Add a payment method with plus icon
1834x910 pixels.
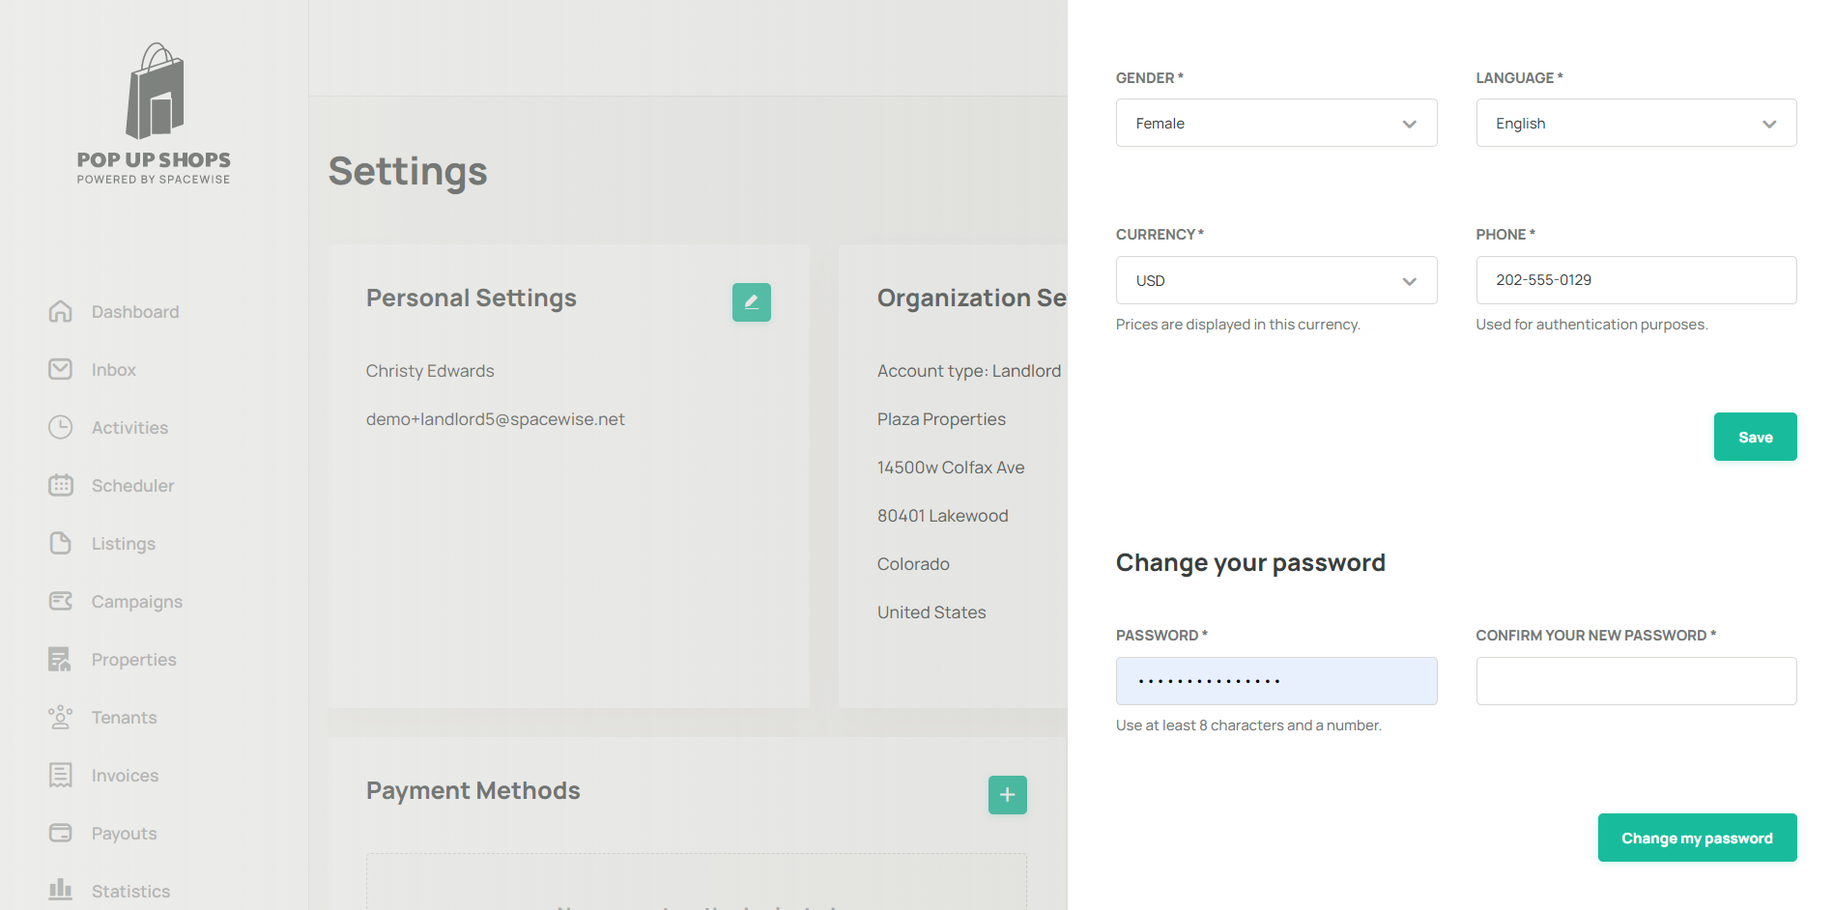[1007, 795]
